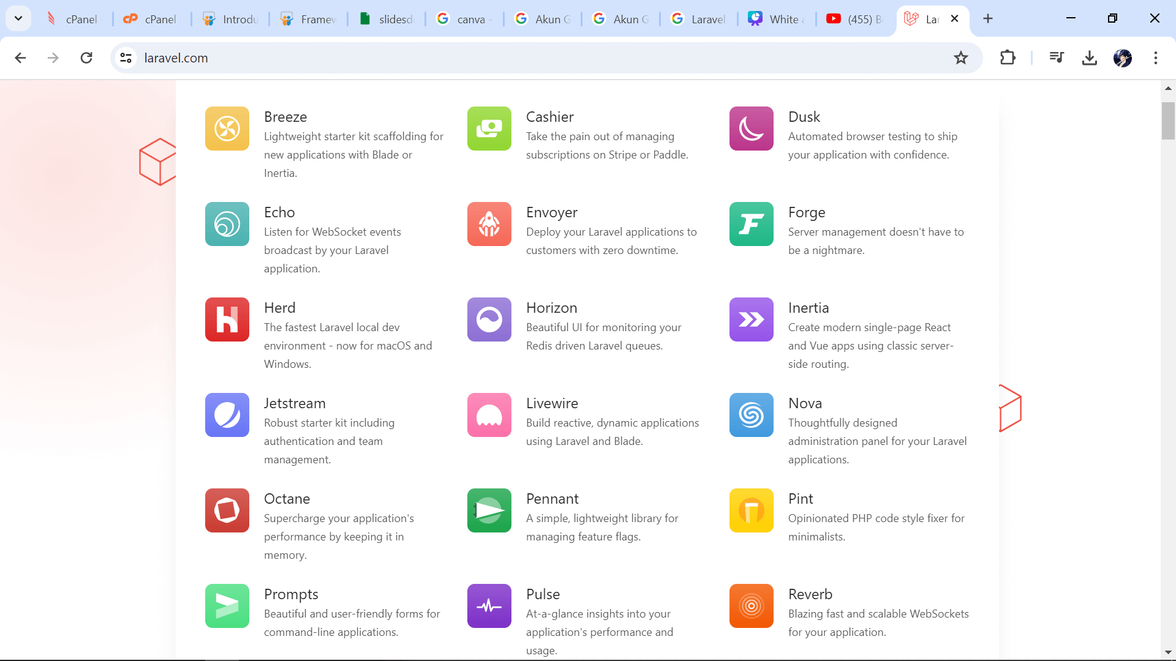Open the Inertia title link
This screenshot has height=661, width=1176.
click(809, 308)
